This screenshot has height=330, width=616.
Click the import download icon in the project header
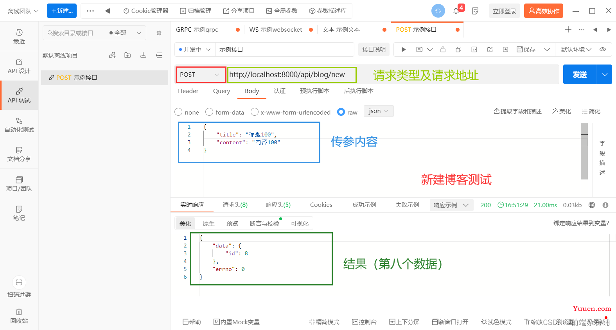click(x=143, y=55)
